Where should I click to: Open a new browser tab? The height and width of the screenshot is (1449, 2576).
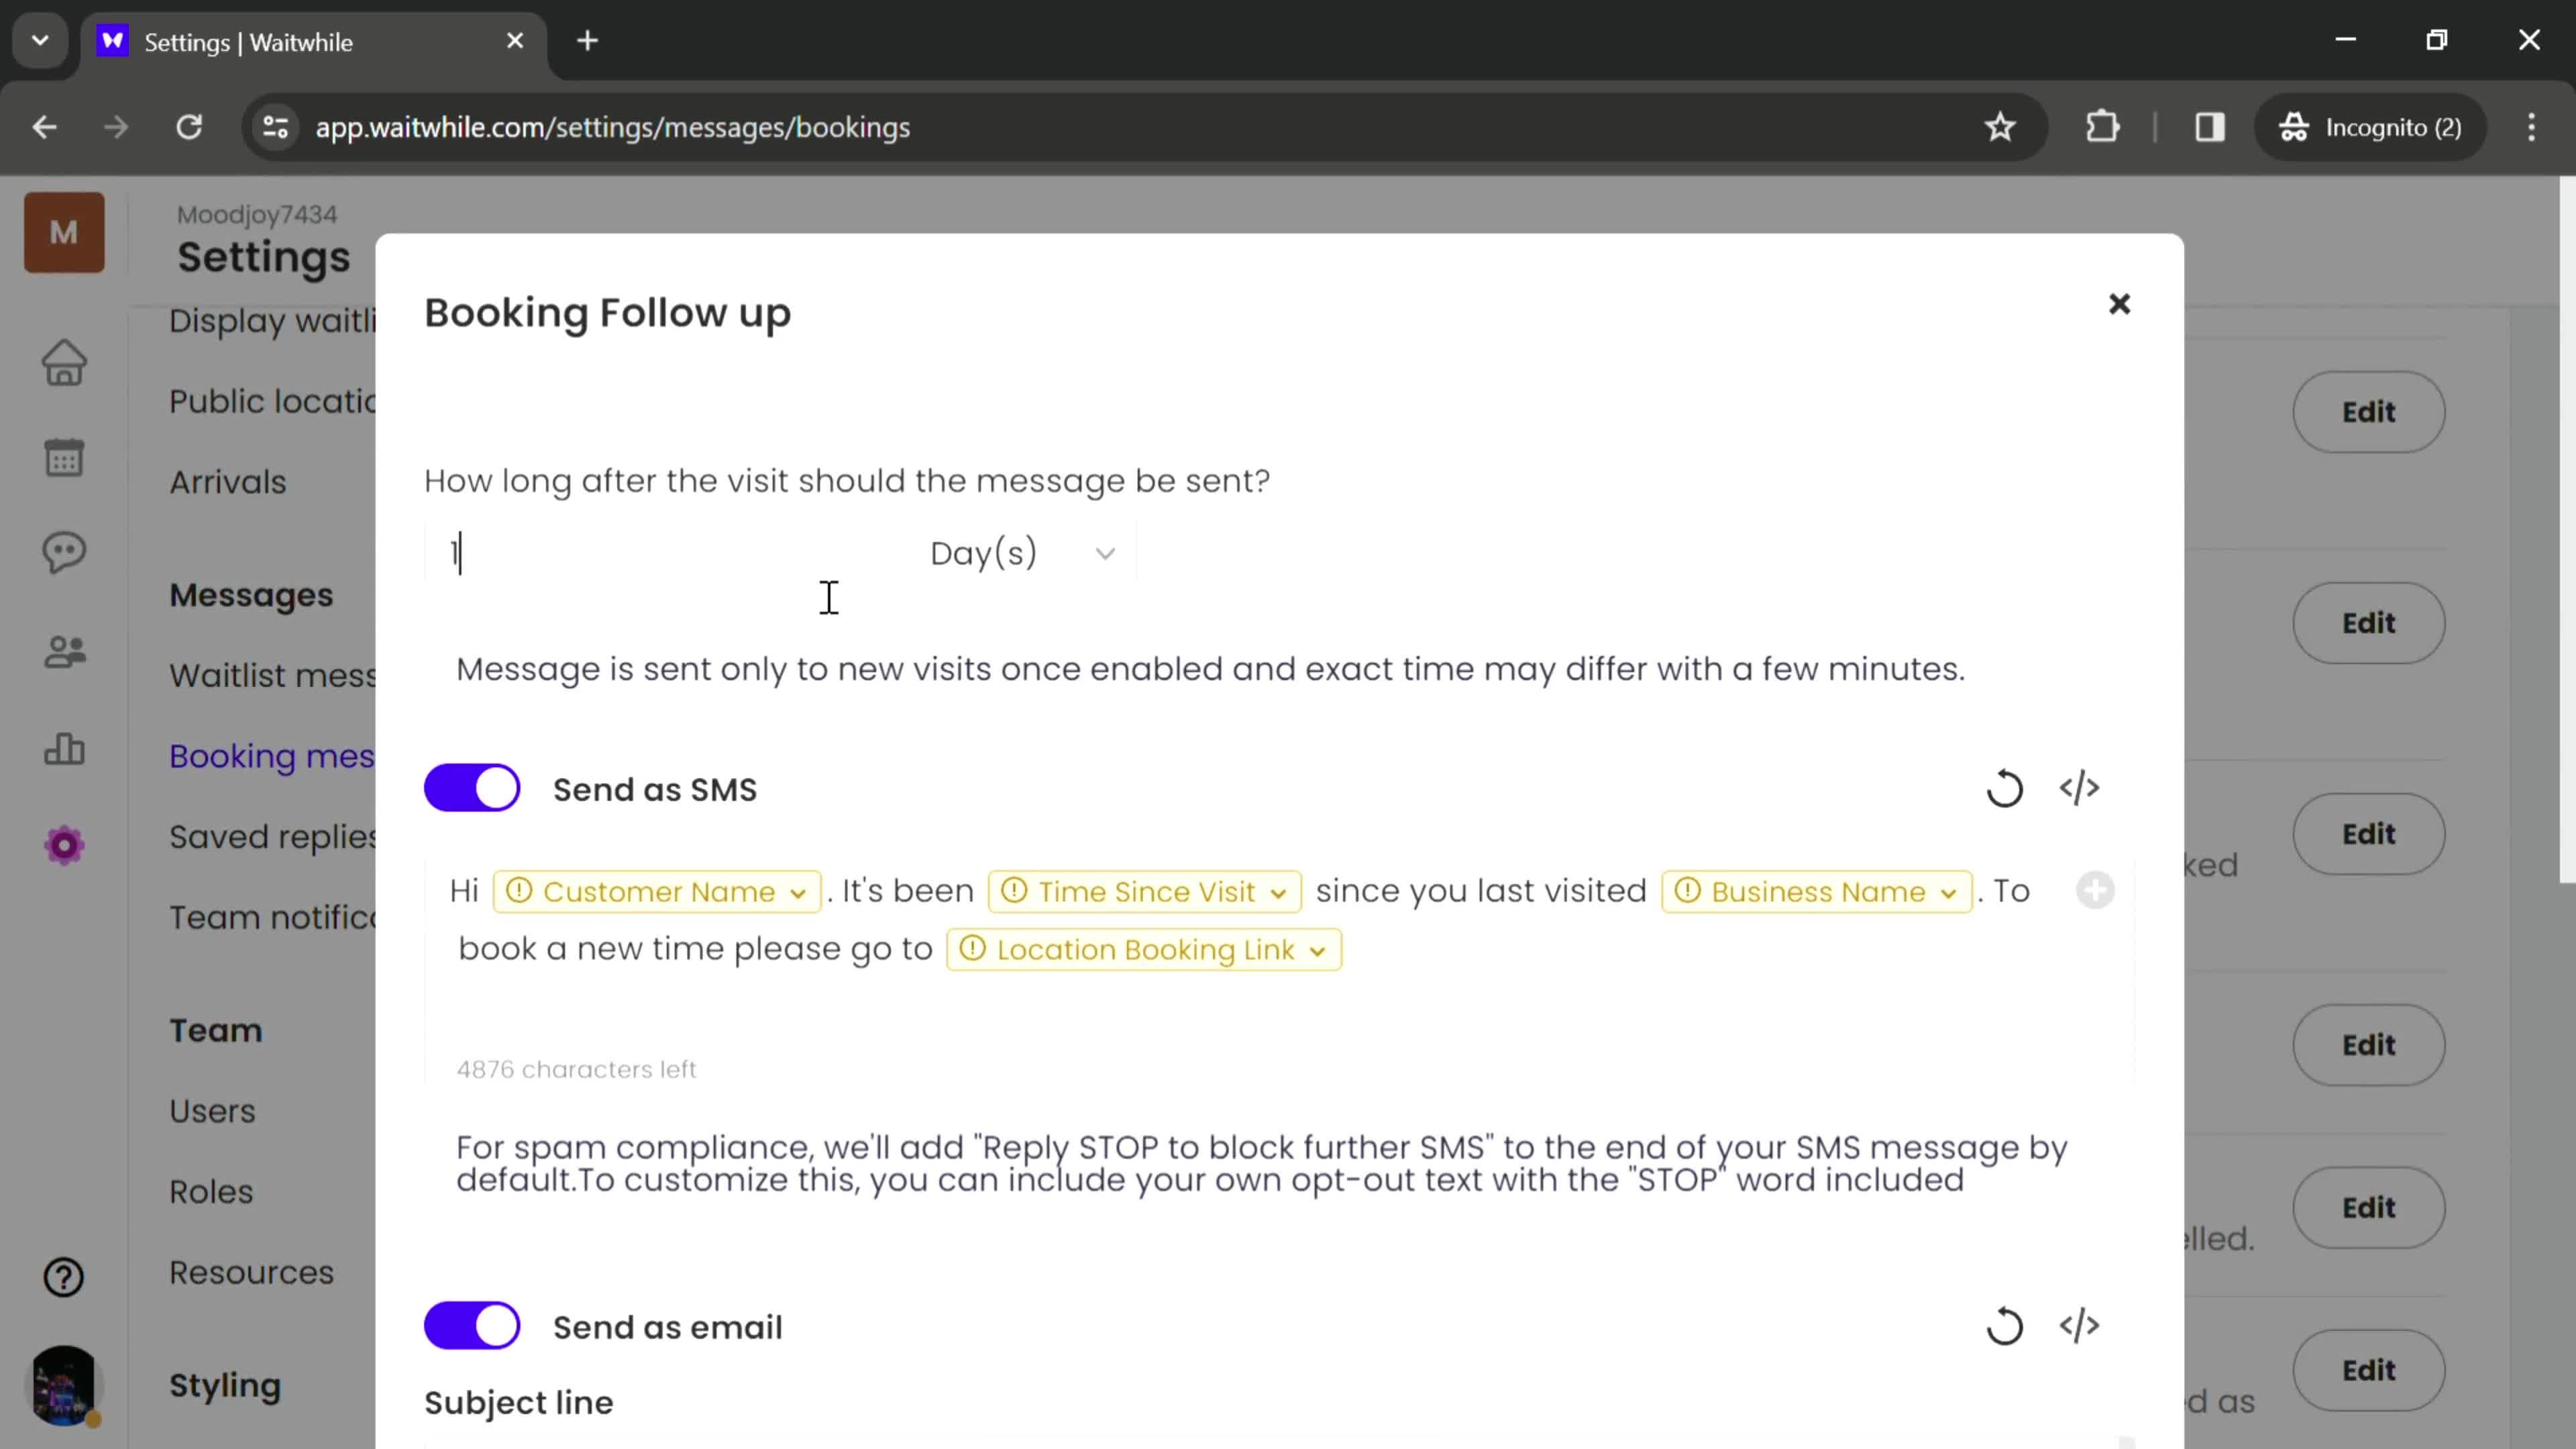[588, 41]
